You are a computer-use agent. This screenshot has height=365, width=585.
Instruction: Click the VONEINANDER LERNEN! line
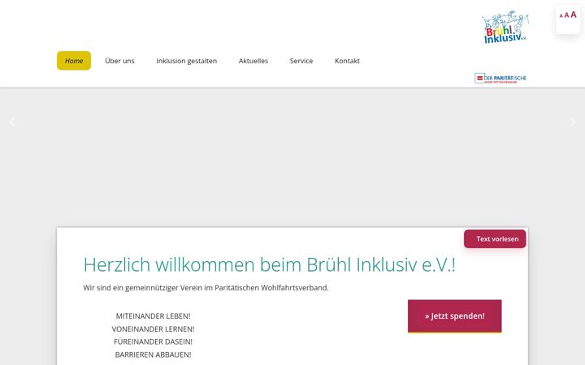[x=153, y=329]
